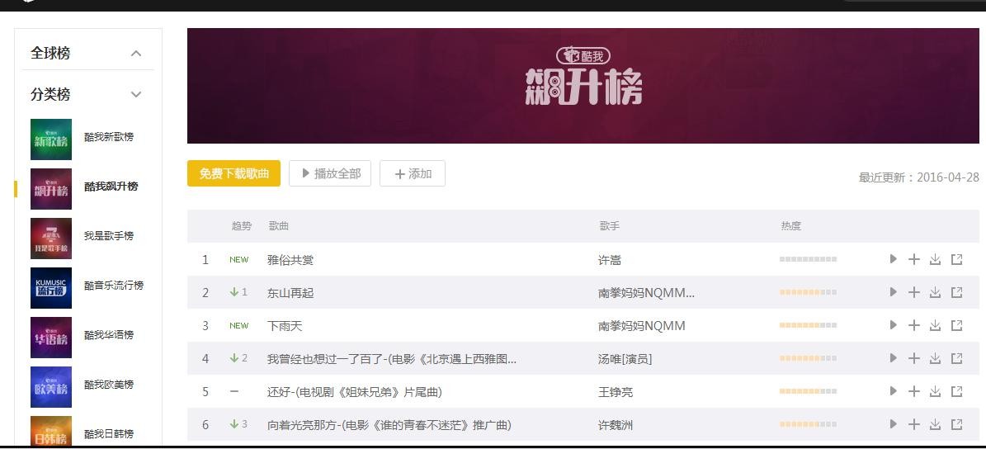Add 雅俗共赏 to playlist
The image size is (986, 449).
(x=914, y=259)
